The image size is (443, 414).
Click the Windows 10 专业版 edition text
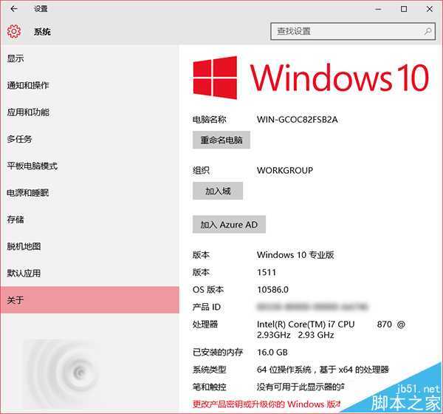pos(295,255)
